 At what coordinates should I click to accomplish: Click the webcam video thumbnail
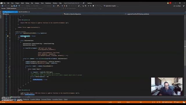(x=167, y=86)
